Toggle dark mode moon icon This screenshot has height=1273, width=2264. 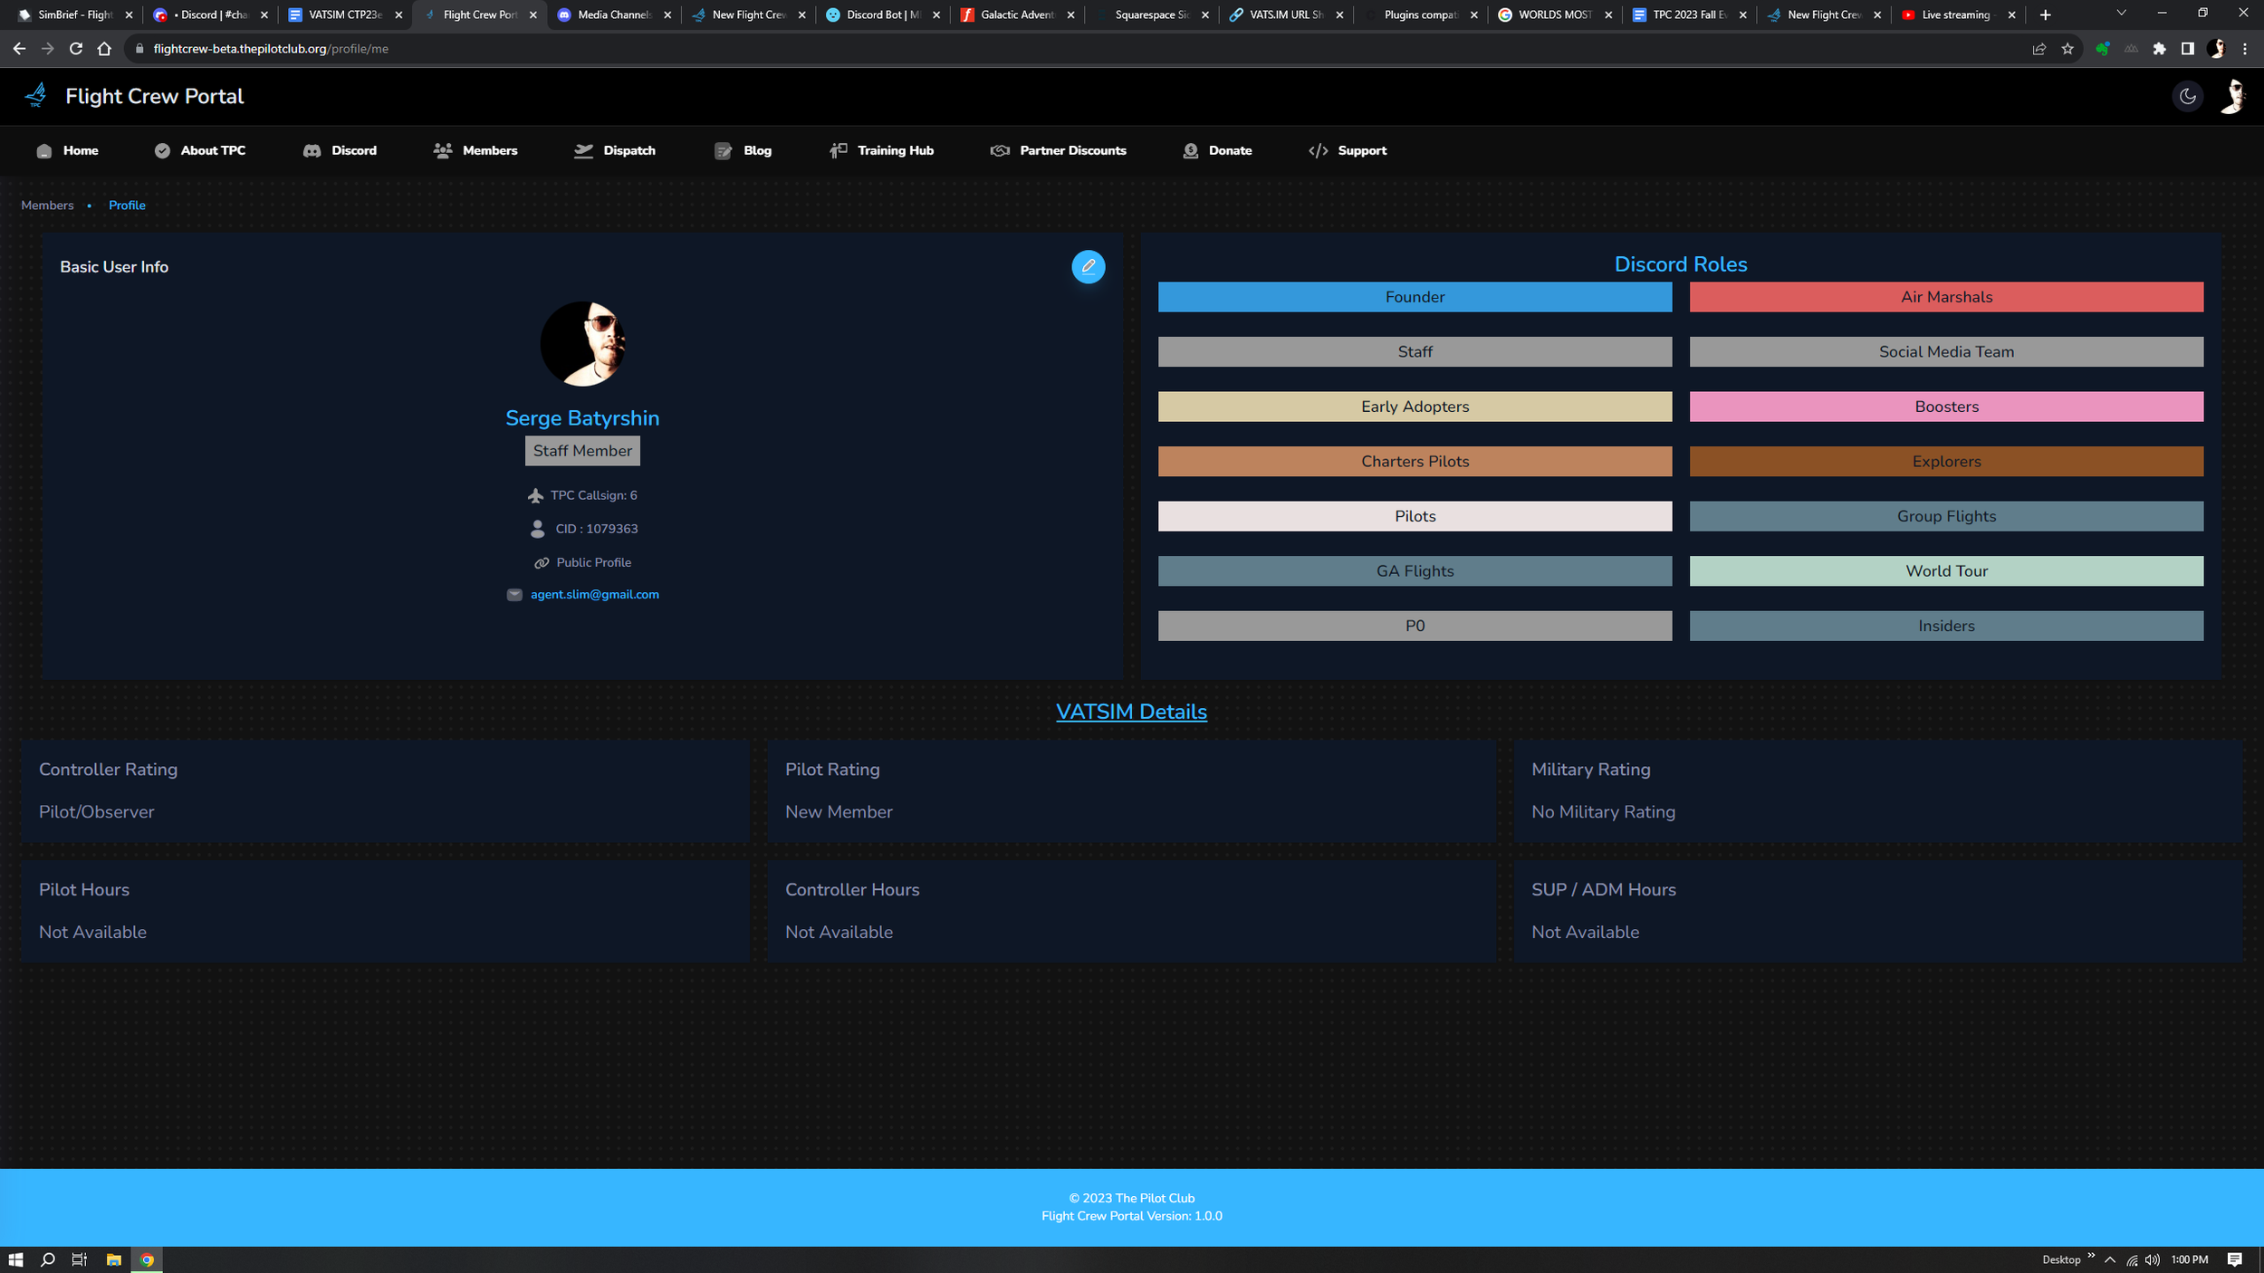(x=2187, y=96)
